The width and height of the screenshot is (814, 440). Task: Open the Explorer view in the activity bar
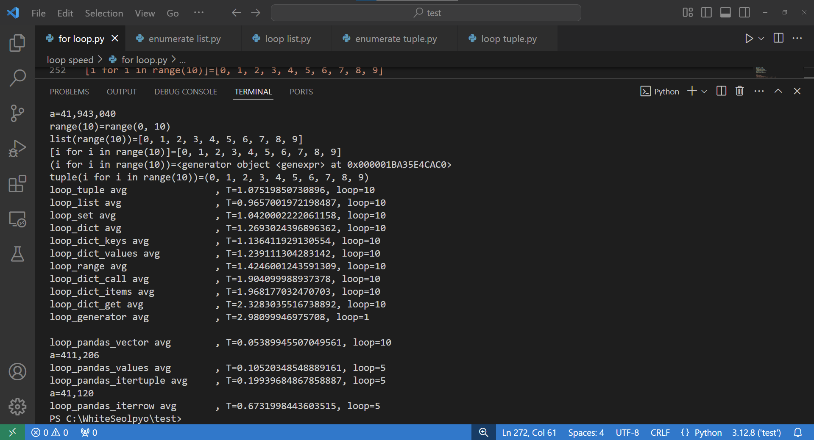click(x=17, y=43)
